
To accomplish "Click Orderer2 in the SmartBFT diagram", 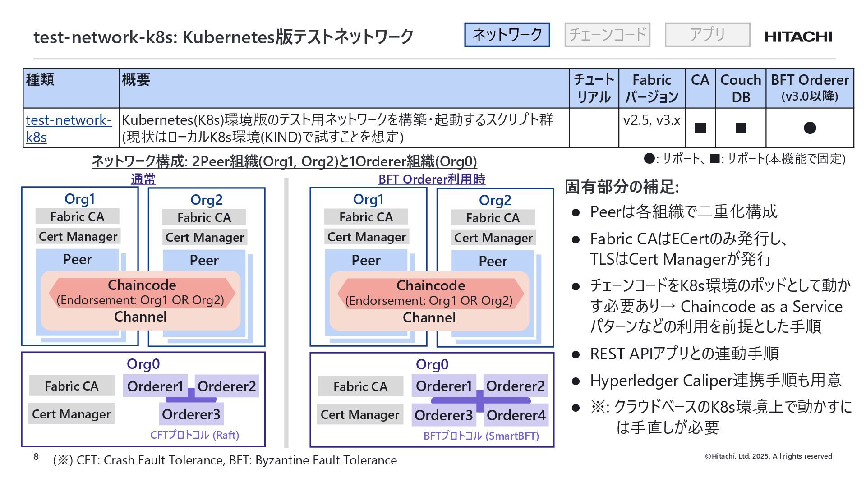I will [516, 386].
